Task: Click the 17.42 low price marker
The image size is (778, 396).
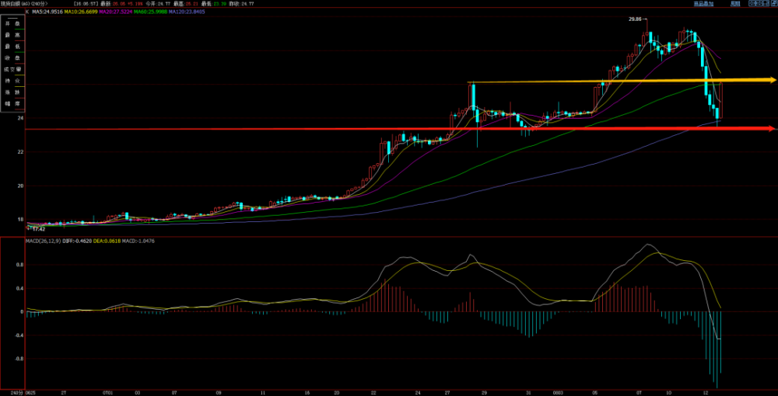Action: coord(37,229)
